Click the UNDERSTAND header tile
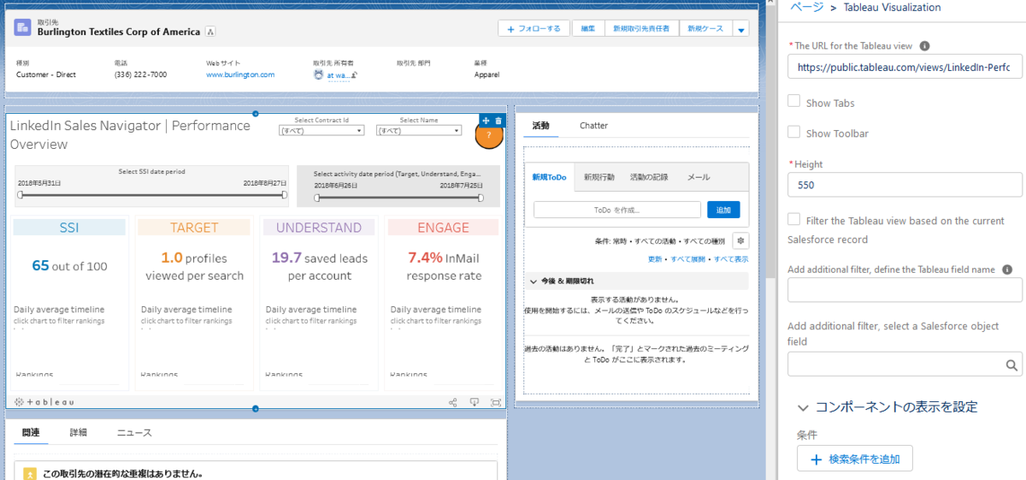 tap(319, 228)
